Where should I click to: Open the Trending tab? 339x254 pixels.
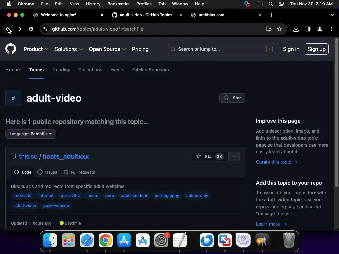coord(61,70)
